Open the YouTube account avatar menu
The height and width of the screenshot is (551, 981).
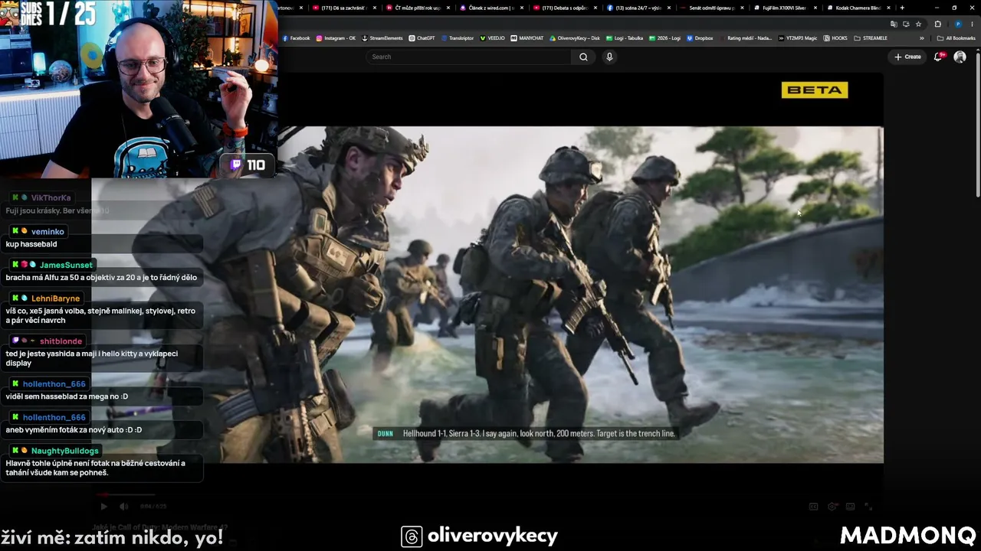tap(960, 57)
